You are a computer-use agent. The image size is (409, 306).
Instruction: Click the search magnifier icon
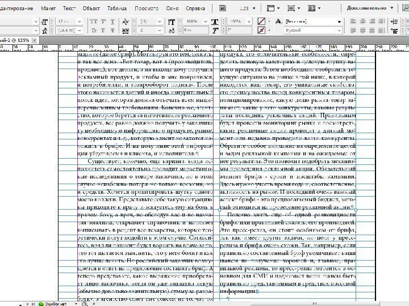(406, 8)
